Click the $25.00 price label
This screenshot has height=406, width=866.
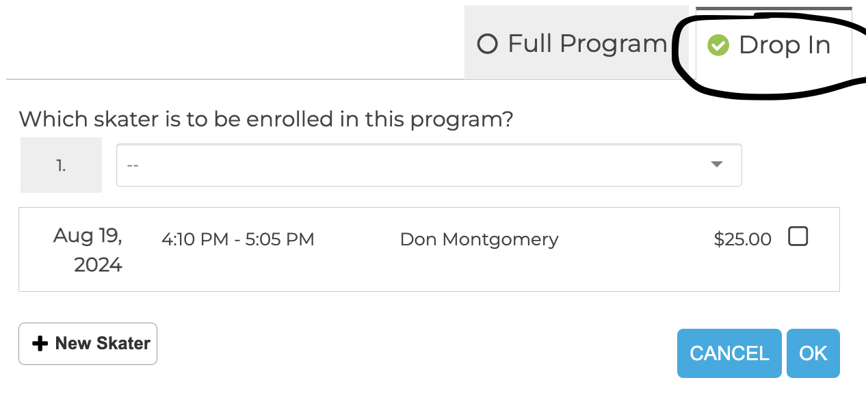742,239
